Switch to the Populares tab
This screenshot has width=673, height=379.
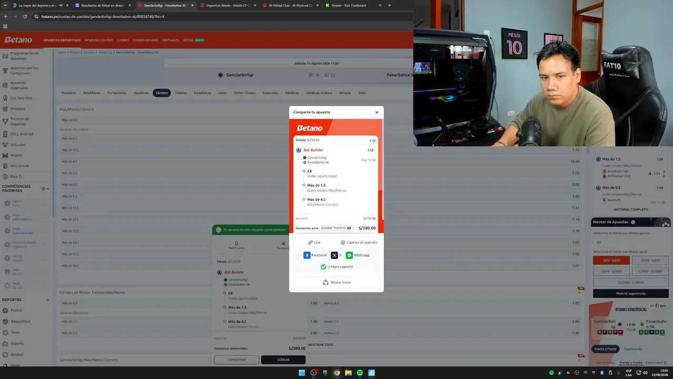click(x=69, y=93)
